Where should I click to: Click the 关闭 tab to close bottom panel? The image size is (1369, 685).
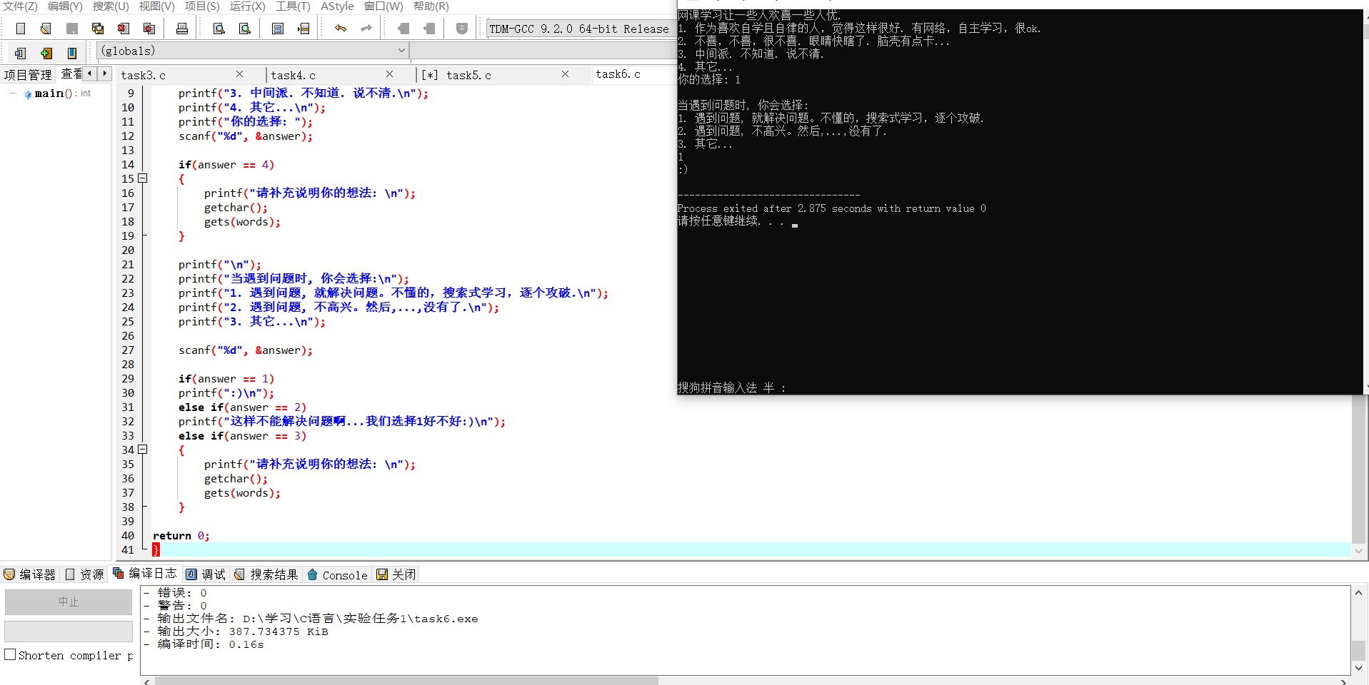[x=396, y=574]
